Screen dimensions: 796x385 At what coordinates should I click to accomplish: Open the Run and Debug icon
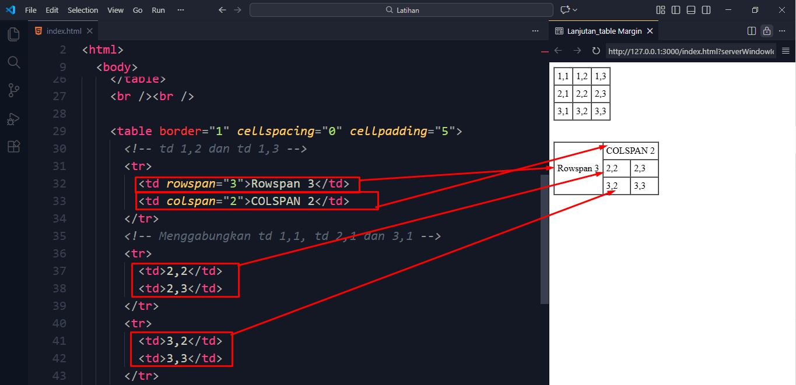(13, 119)
